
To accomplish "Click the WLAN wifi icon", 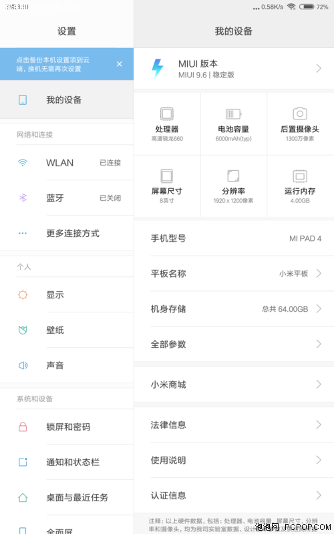I will pyautogui.click(x=23, y=163).
